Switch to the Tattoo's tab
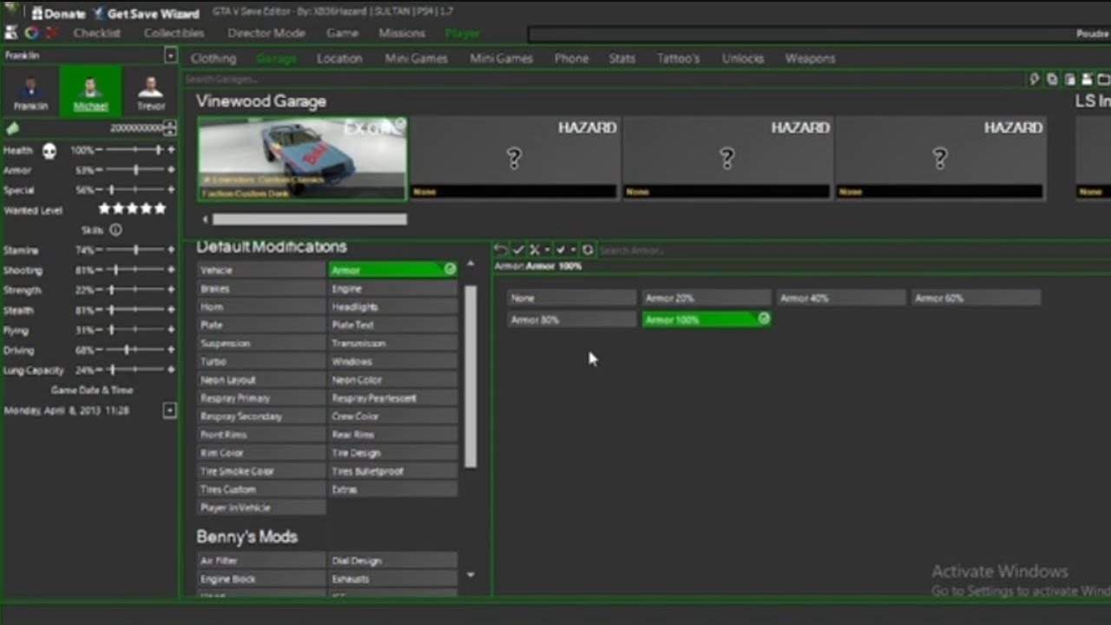1111x625 pixels. [679, 59]
